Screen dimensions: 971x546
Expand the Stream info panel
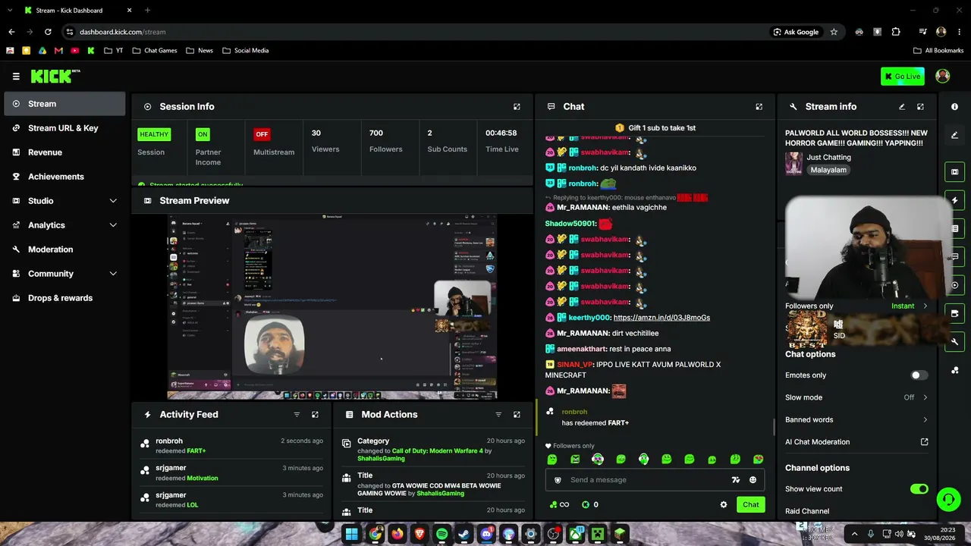pos(920,107)
